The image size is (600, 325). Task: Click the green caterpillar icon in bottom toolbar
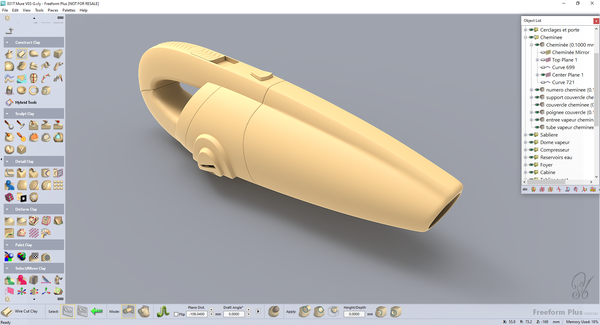tap(163, 311)
